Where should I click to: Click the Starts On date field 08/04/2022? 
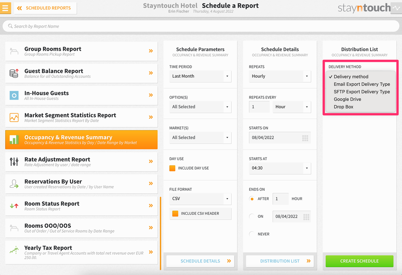point(280,137)
